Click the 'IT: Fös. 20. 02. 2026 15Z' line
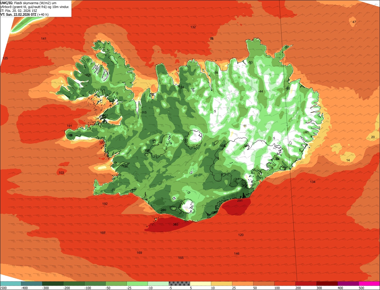Image resolution: width=380 pixels, height=290 pixels. click(18, 10)
